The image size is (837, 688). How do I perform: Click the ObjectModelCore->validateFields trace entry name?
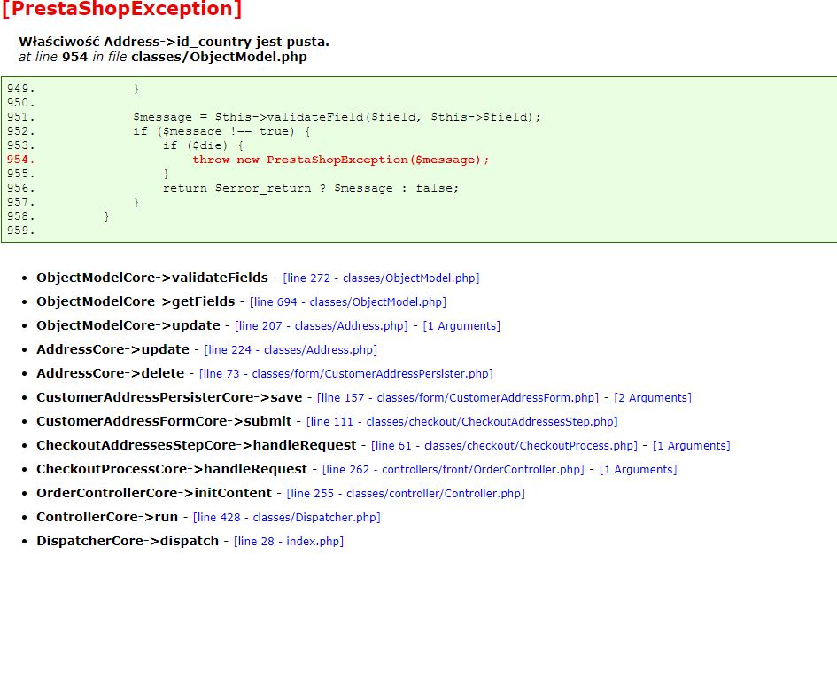coord(152,278)
